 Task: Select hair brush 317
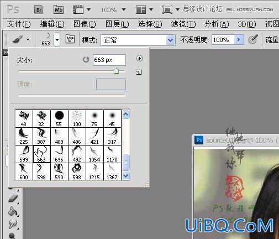(x=112, y=136)
